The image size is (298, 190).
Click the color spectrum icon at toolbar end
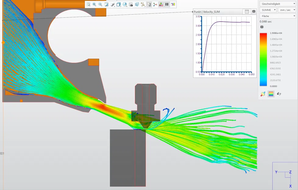tap(173, 4)
